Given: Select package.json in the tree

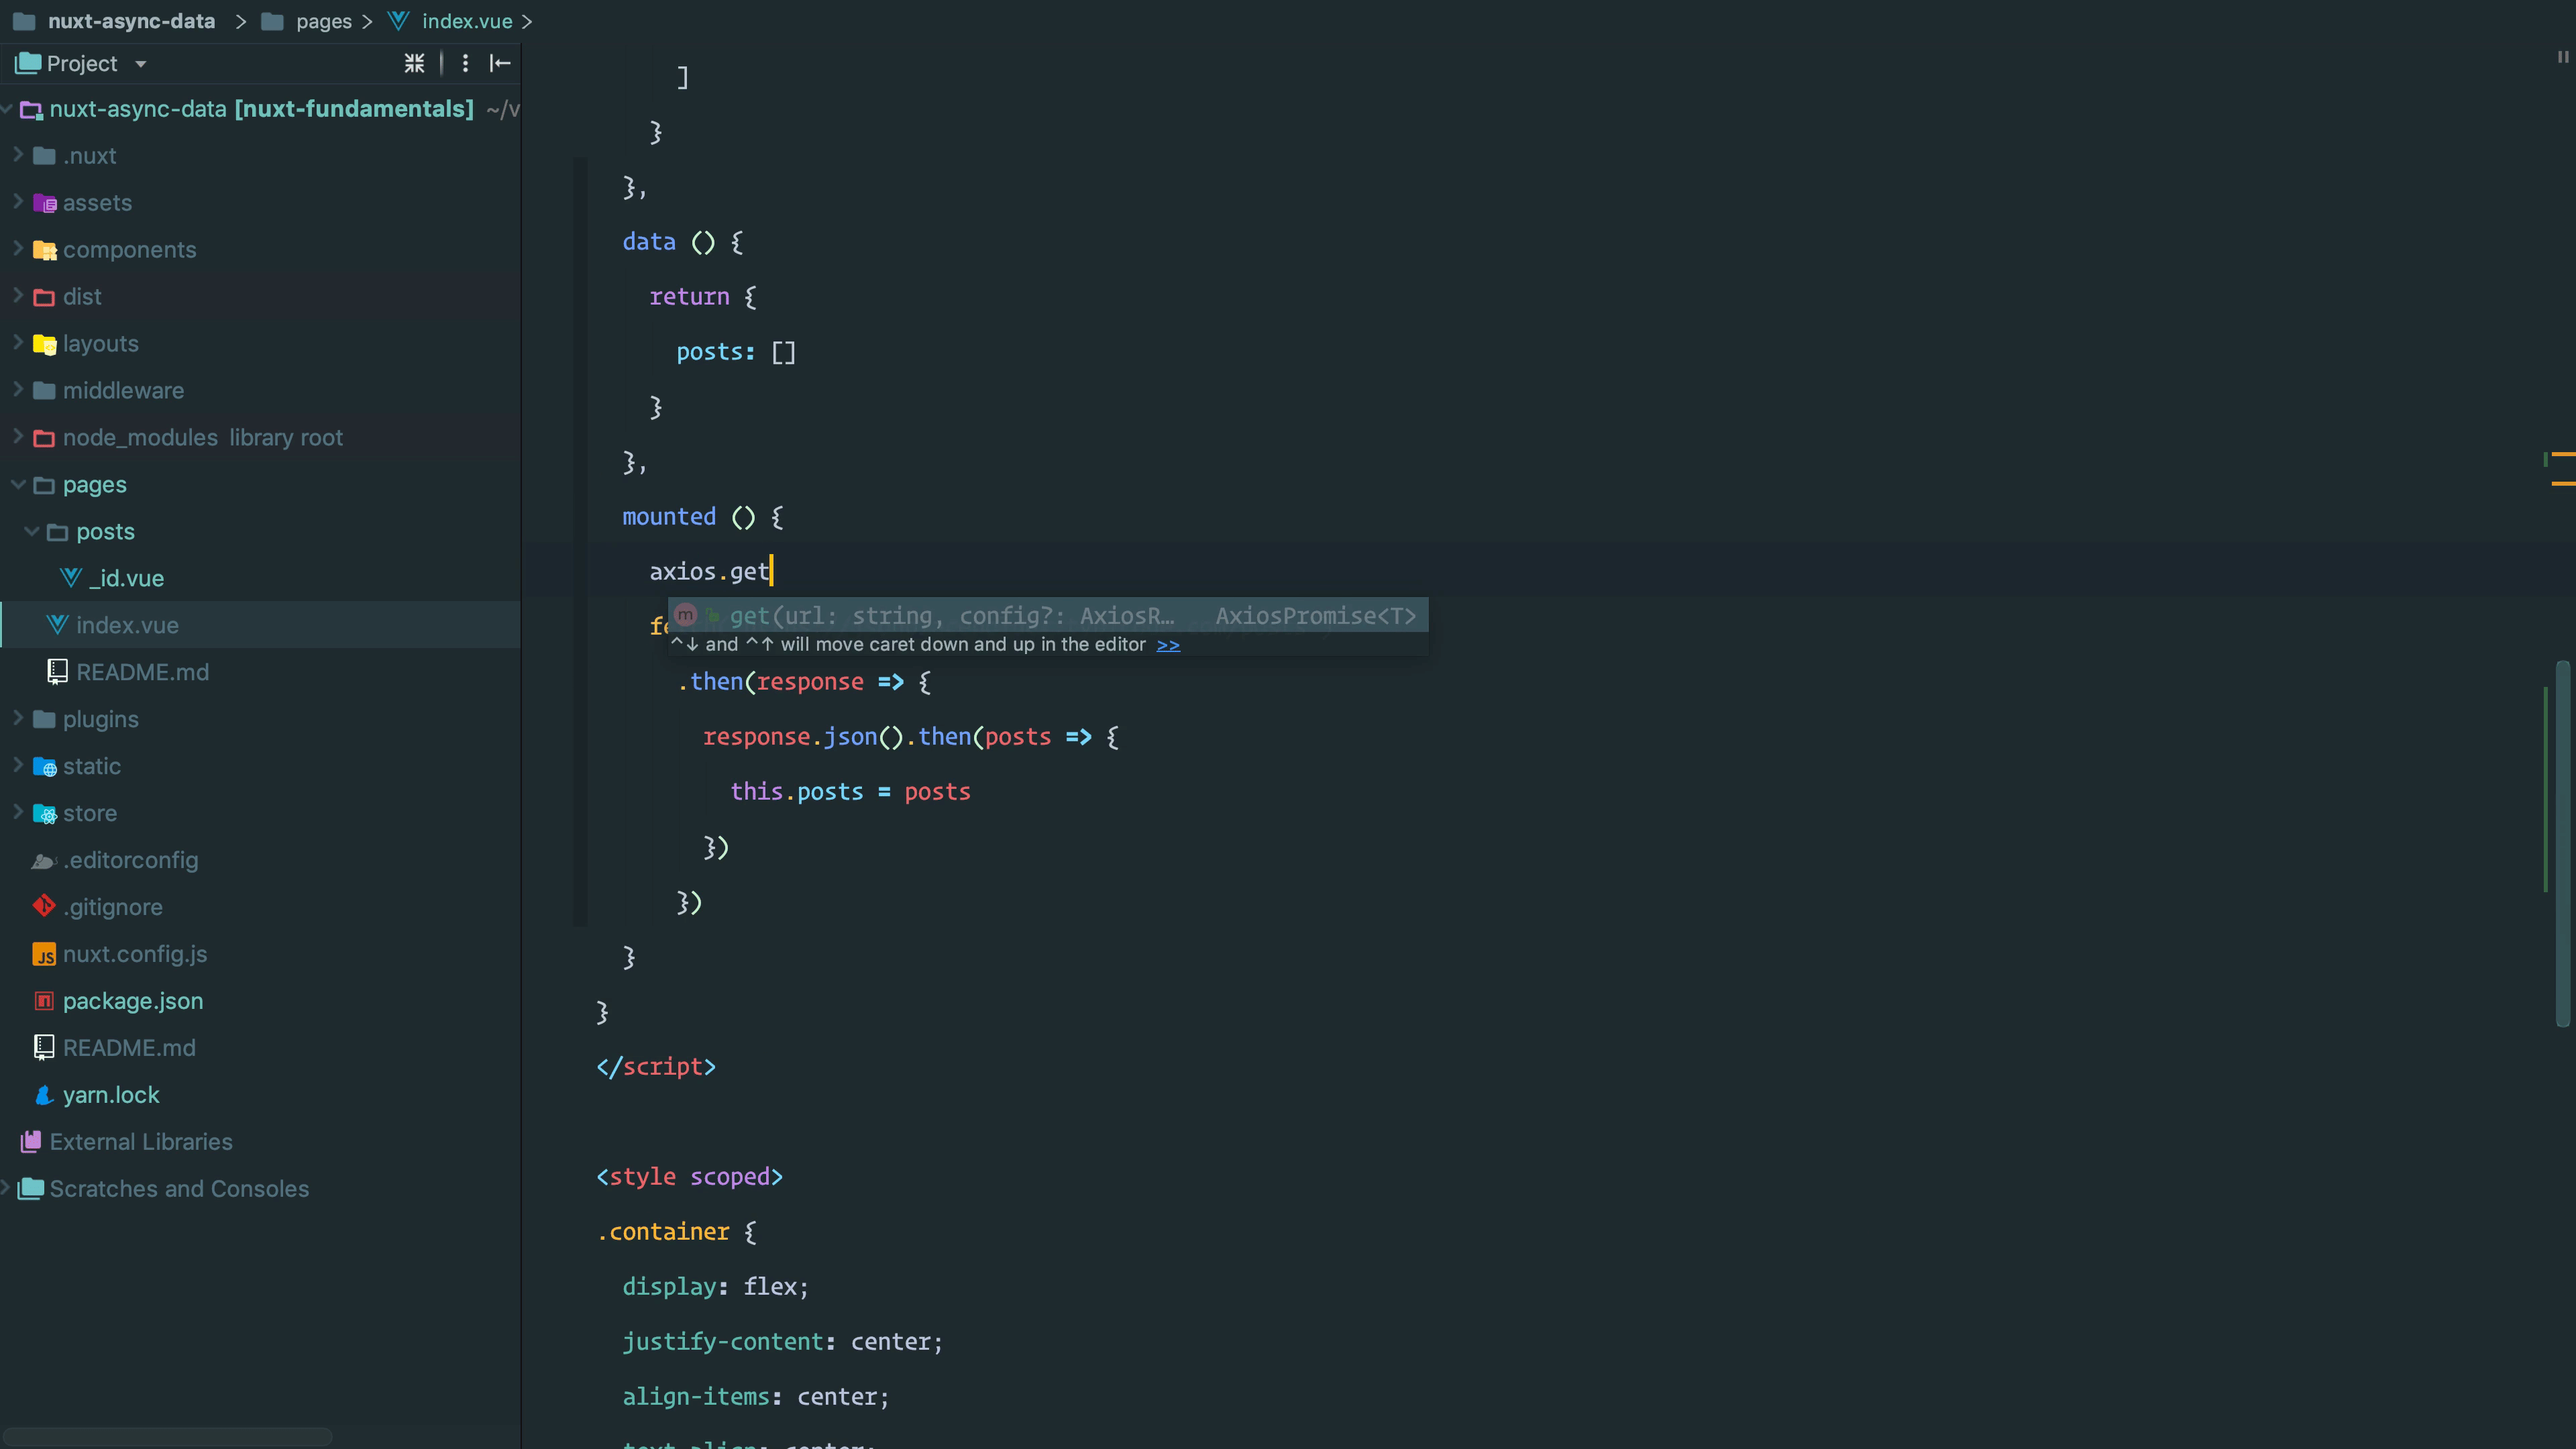Looking at the screenshot, I should (x=133, y=1001).
